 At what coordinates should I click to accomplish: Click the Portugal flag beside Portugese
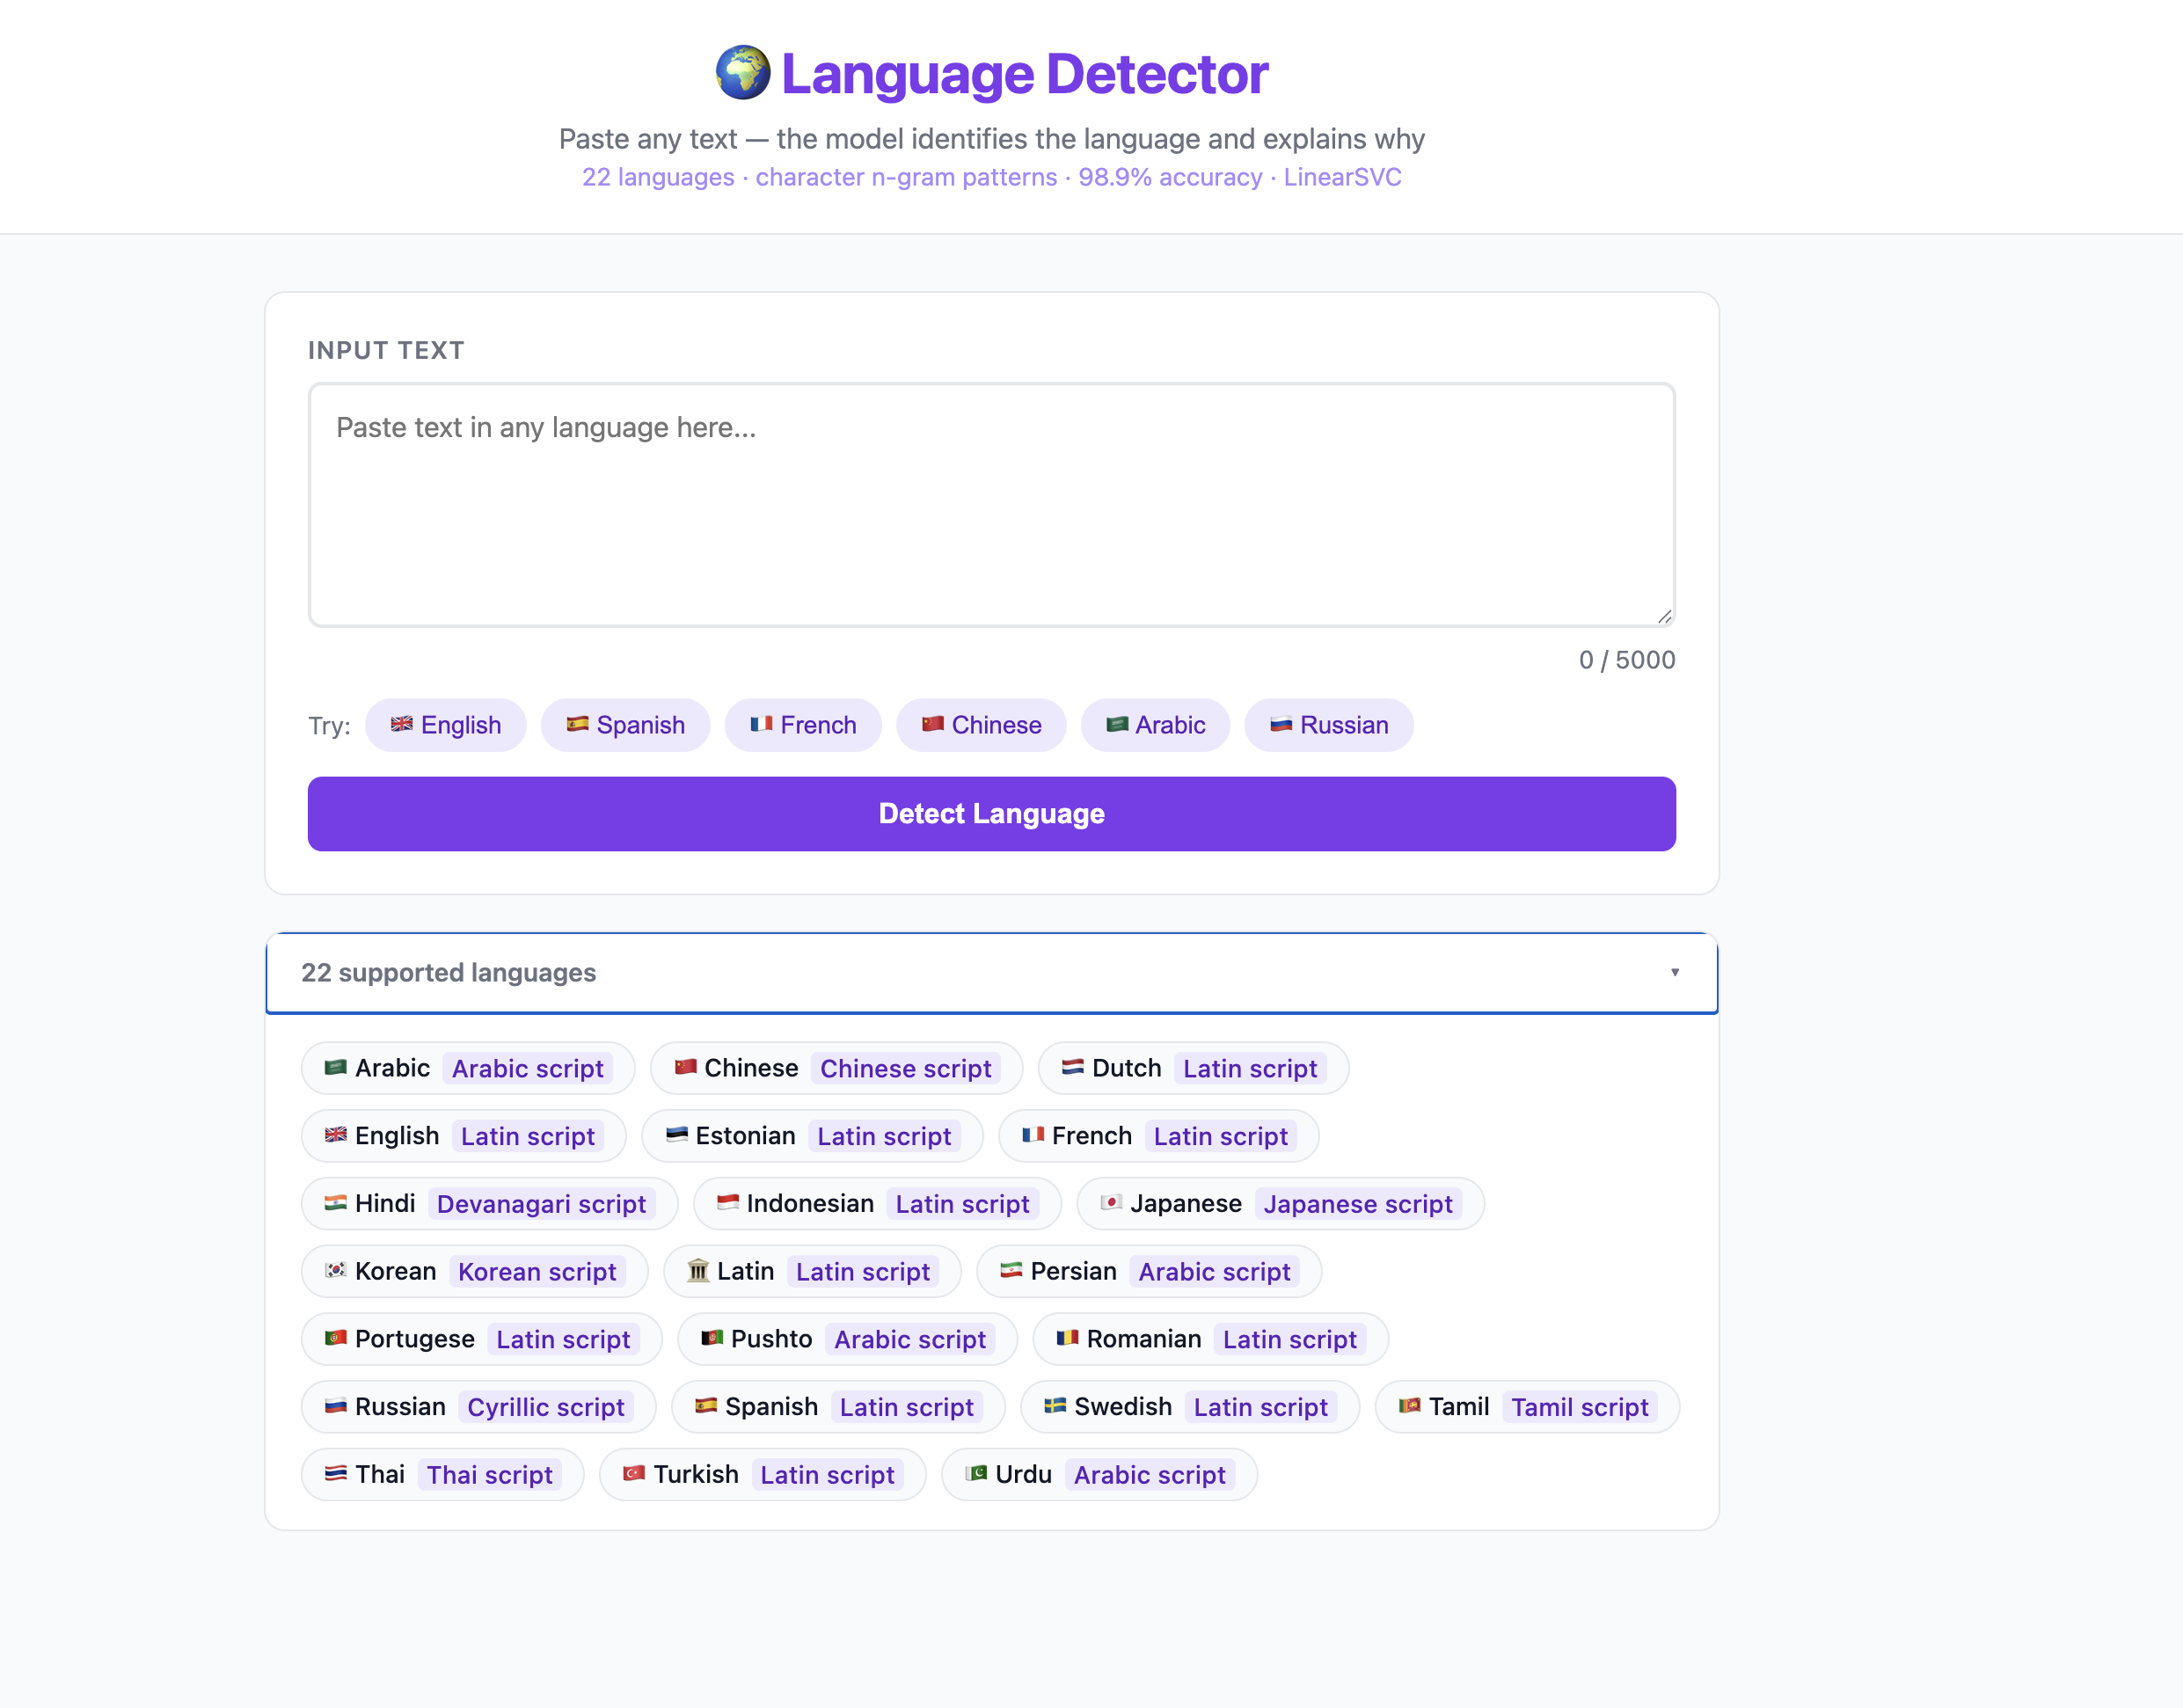pyautogui.click(x=336, y=1338)
